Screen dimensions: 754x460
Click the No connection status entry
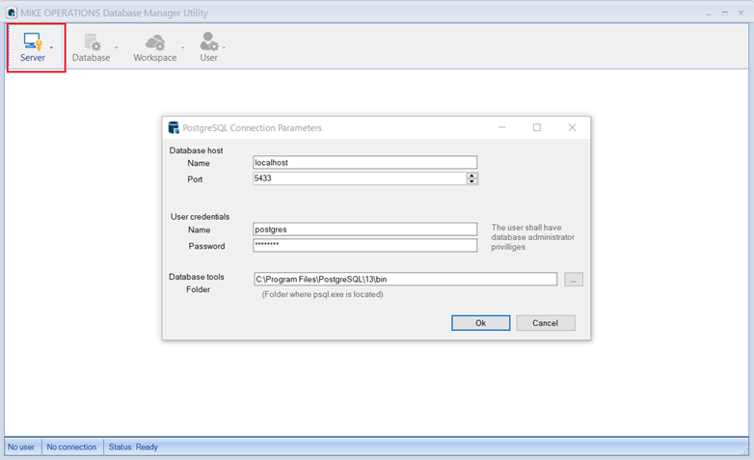coord(71,447)
